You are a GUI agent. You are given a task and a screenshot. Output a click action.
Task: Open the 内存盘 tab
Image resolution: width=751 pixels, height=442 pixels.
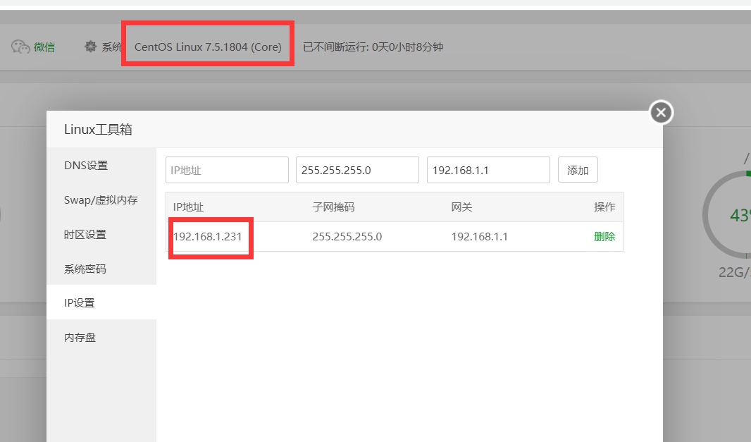(101, 337)
